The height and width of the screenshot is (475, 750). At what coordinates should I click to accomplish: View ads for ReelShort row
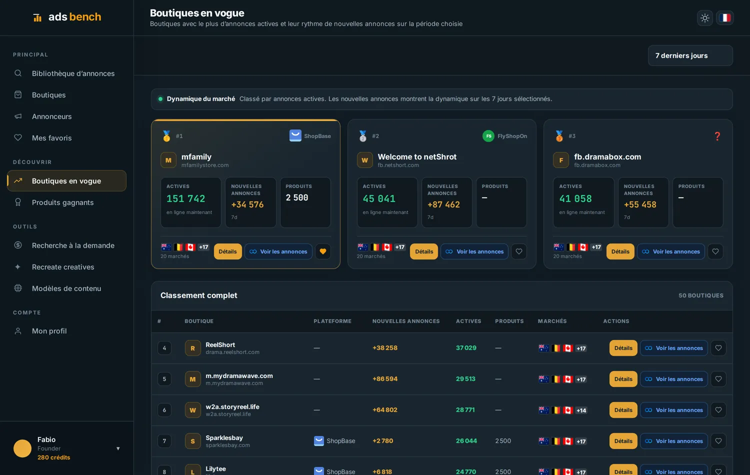pos(674,348)
